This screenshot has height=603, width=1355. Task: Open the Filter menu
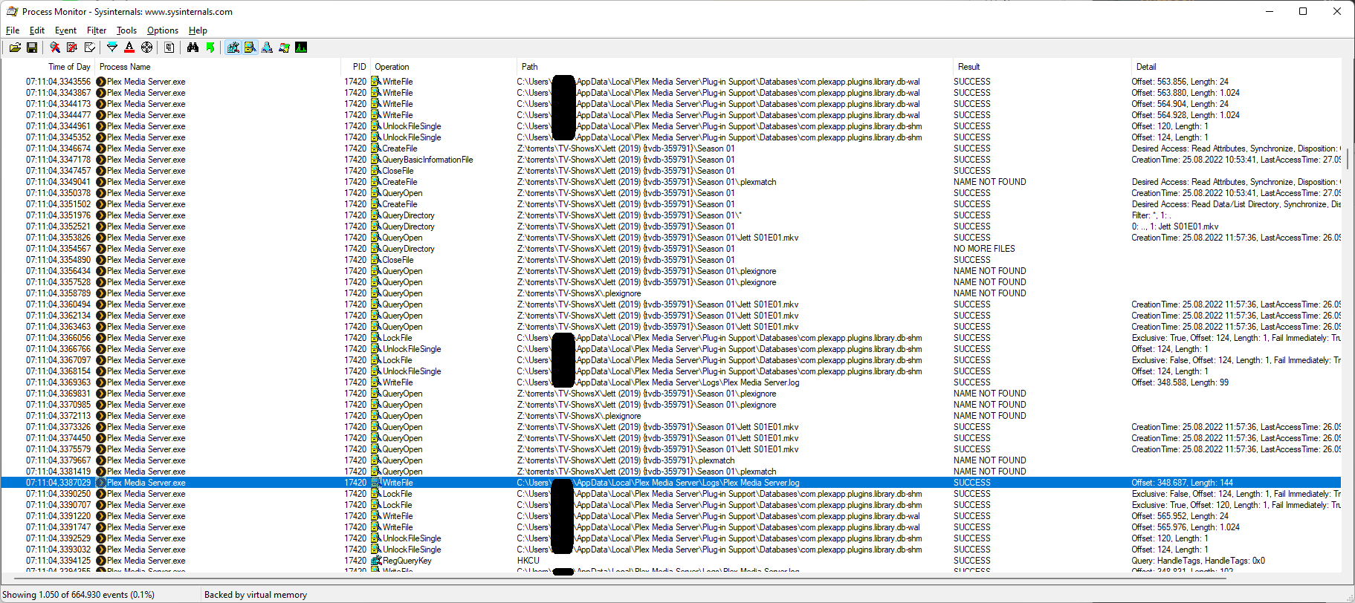point(97,30)
